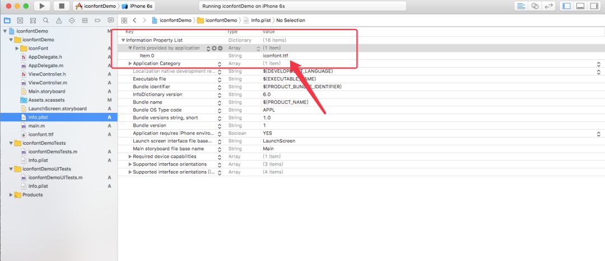Open key stepper for Bundle identifier row
Viewport: 605px width, 261px height.
(220, 87)
